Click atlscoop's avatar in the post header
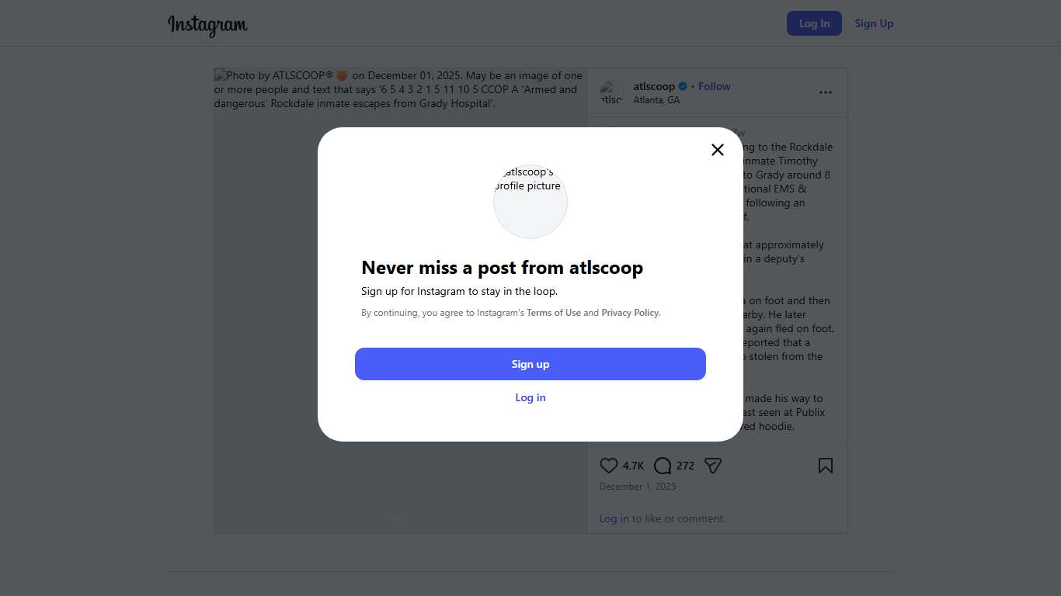 (x=612, y=93)
